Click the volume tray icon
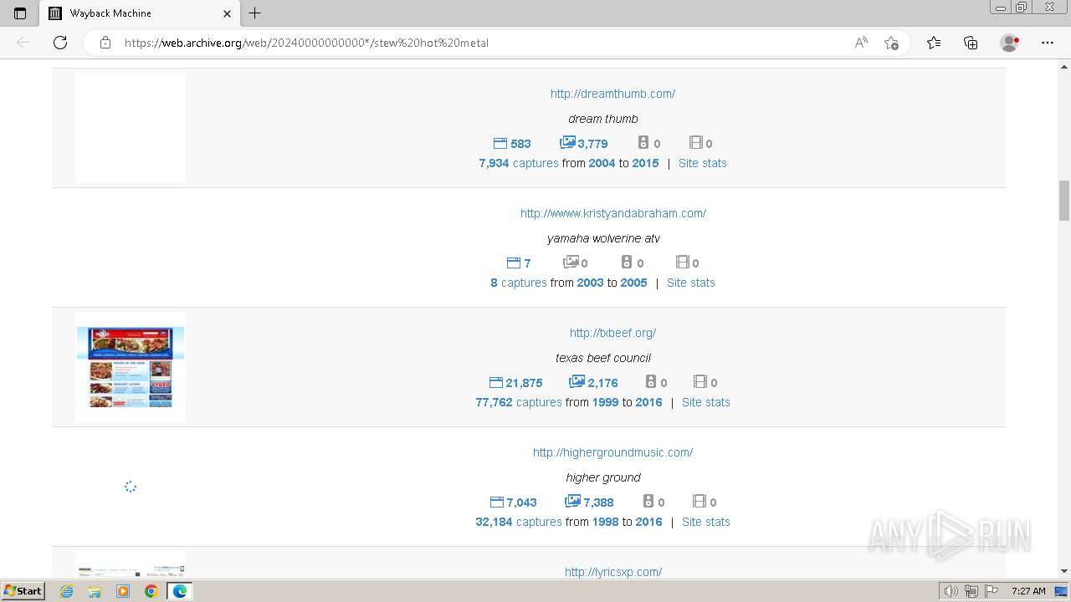 point(951,591)
